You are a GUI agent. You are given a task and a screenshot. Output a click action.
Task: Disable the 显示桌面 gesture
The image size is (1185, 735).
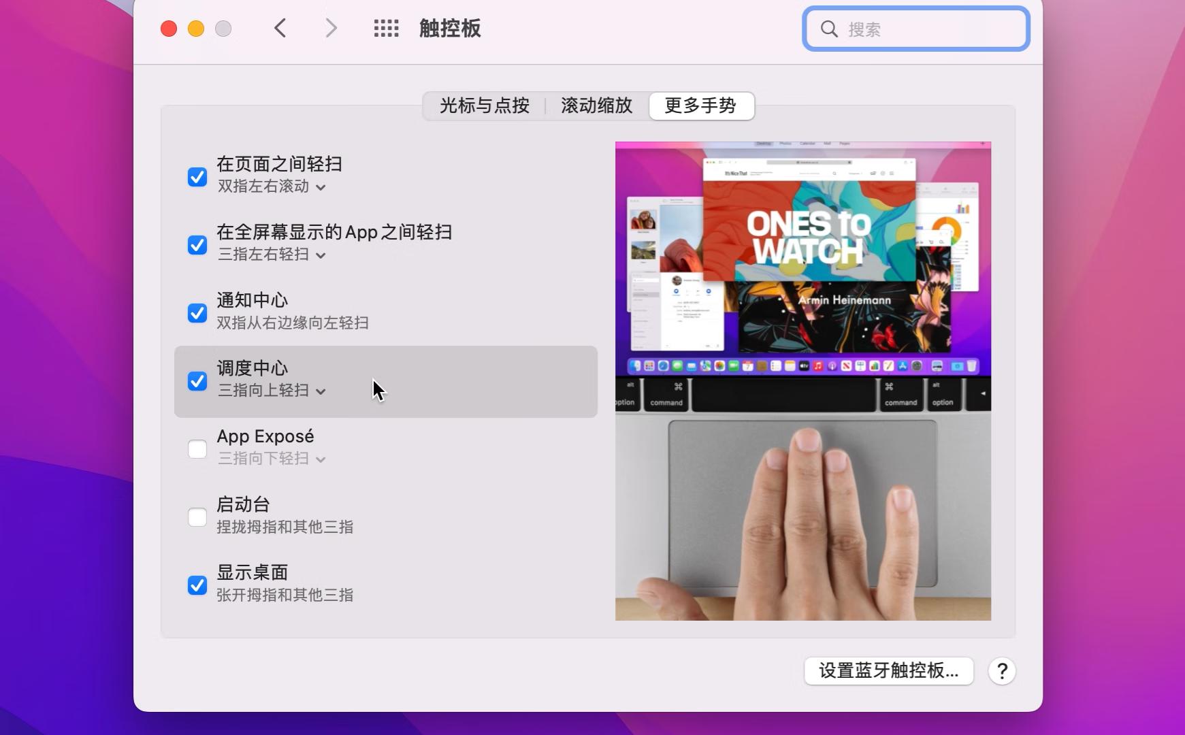pyautogui.click(x=197, y=585)
